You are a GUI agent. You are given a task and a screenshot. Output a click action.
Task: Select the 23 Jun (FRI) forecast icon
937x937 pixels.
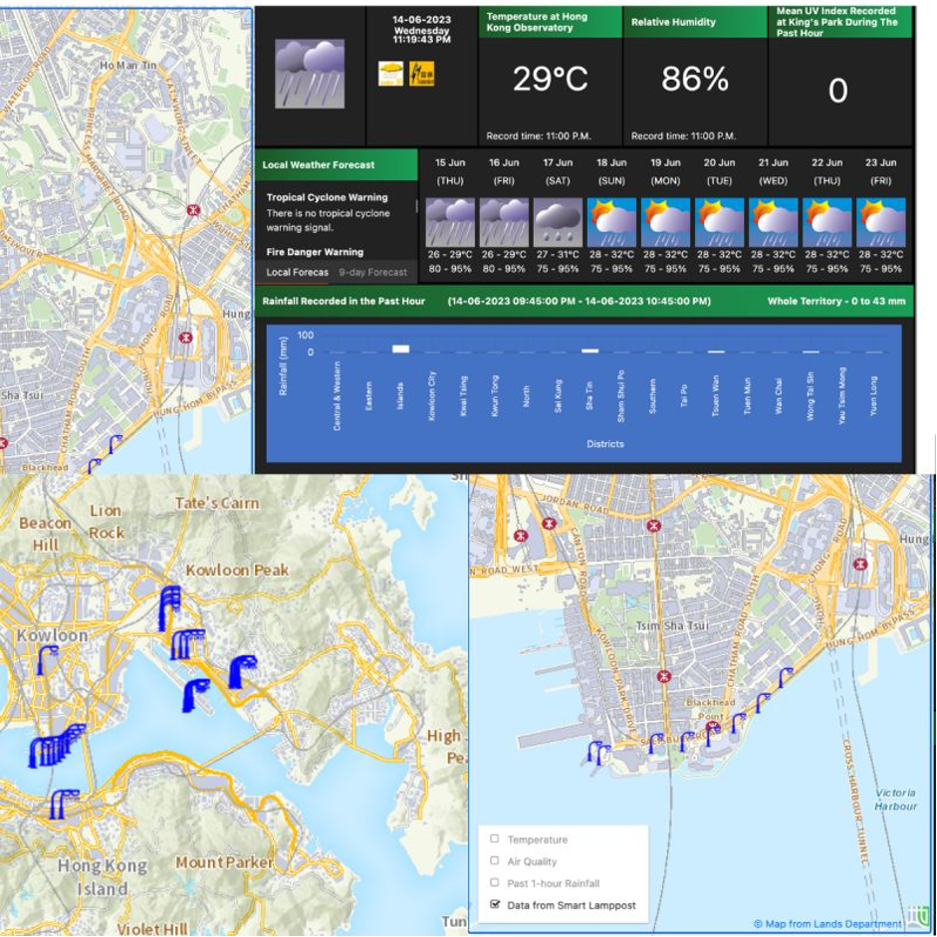[881, 222]
